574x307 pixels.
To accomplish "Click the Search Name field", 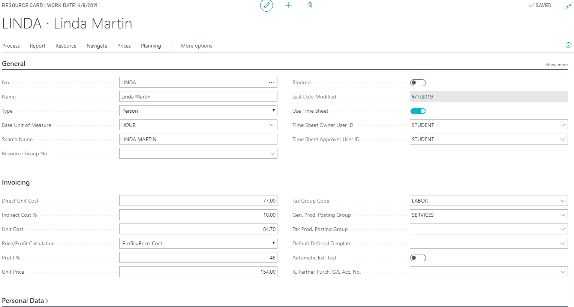I will point(198,139).
